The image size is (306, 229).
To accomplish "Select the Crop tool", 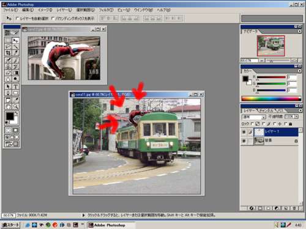I will 8,53.
